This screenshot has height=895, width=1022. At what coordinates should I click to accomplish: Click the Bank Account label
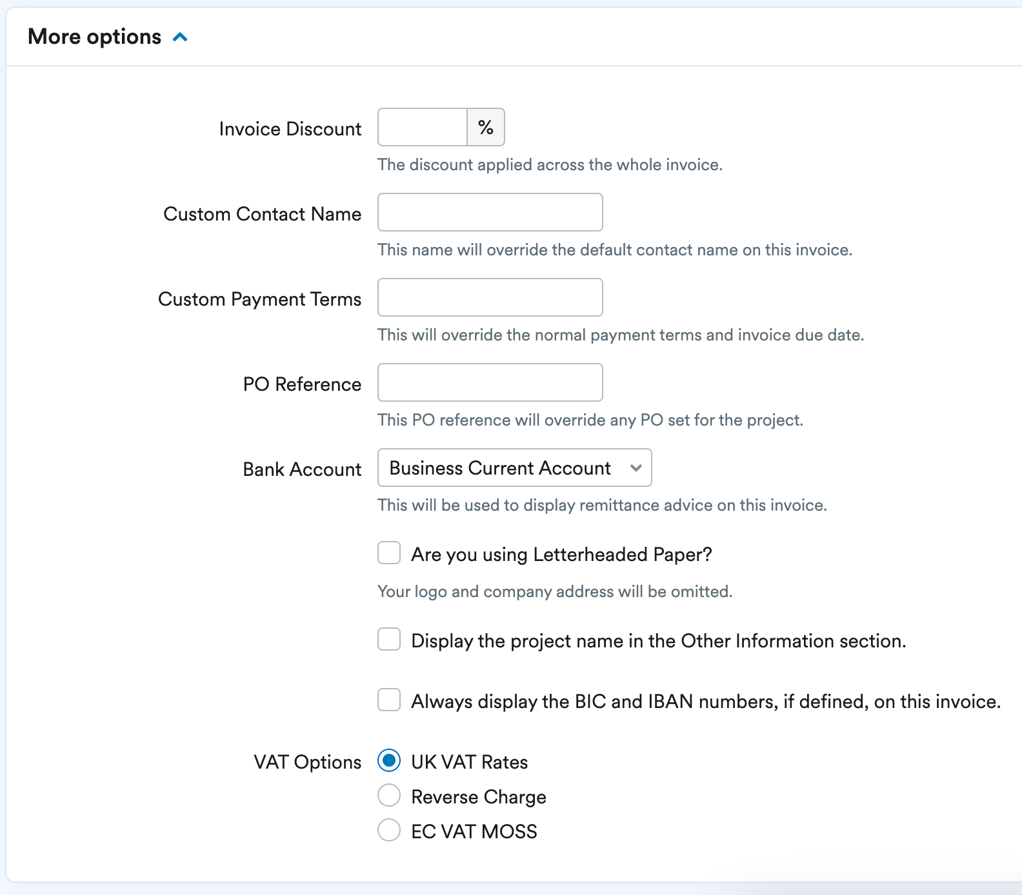(x=302, y=469)
